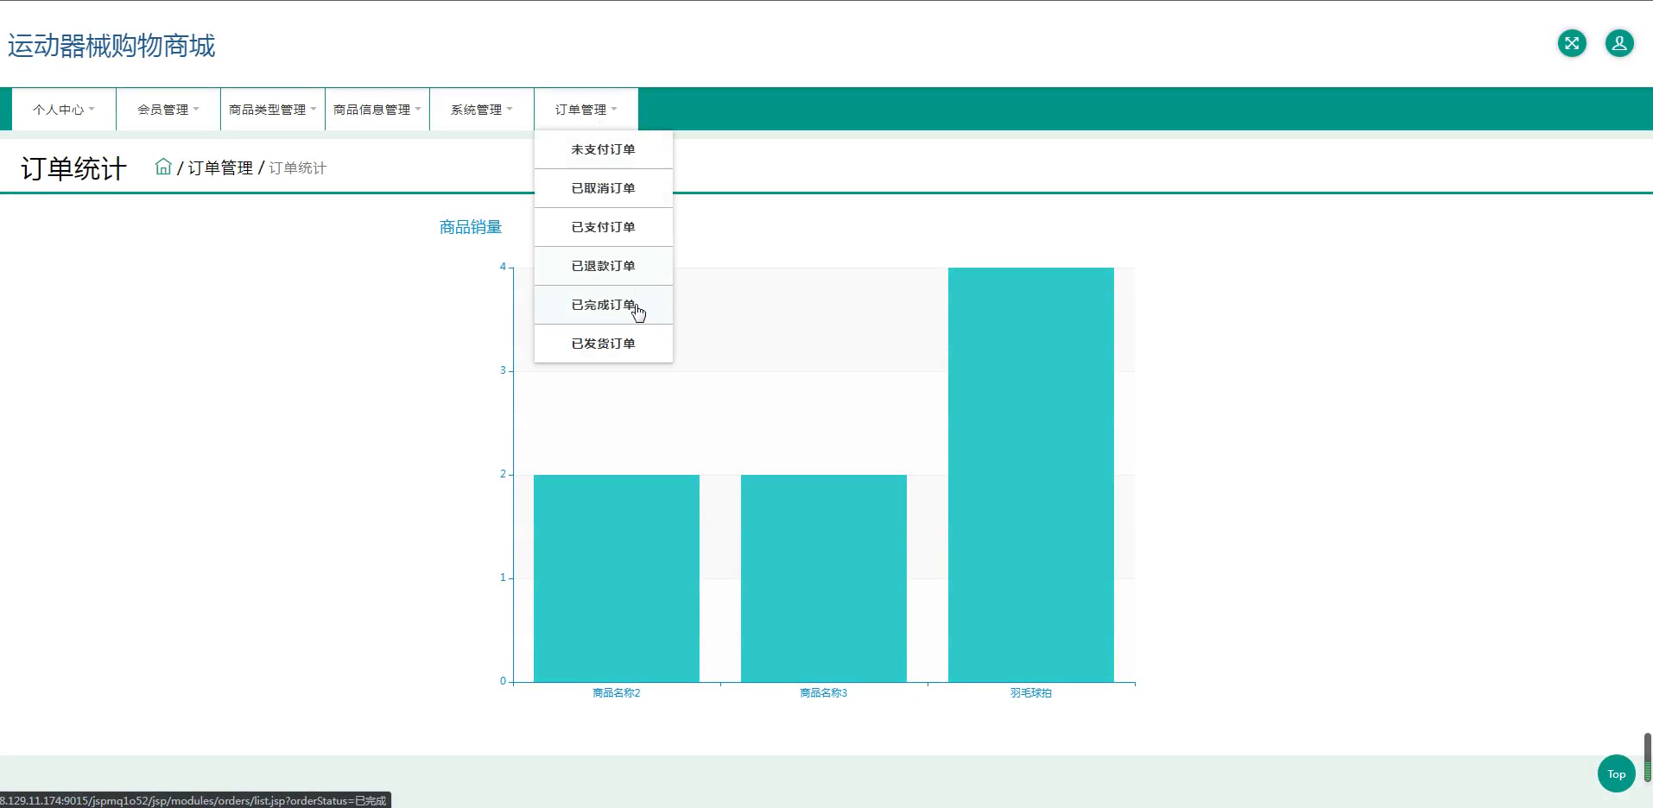Open the user profile icon in the header
This screenshot has width=1653, height=808.
(1619, 43)
